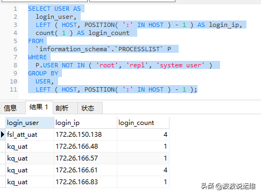261x195 pixels.
Task: Click the 'root' string literal
Action: pos(107,65)
